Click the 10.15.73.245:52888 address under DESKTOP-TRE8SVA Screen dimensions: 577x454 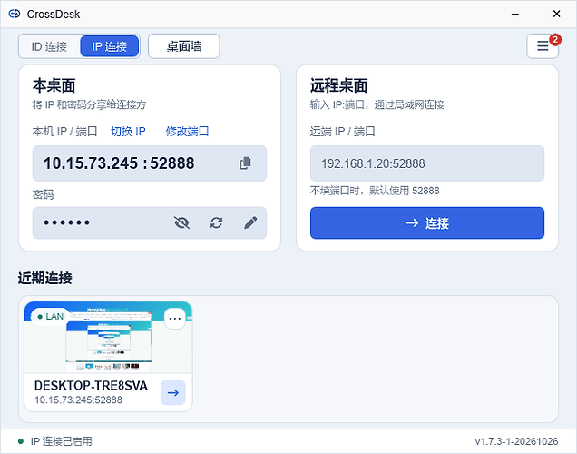[x=78, y=400]
